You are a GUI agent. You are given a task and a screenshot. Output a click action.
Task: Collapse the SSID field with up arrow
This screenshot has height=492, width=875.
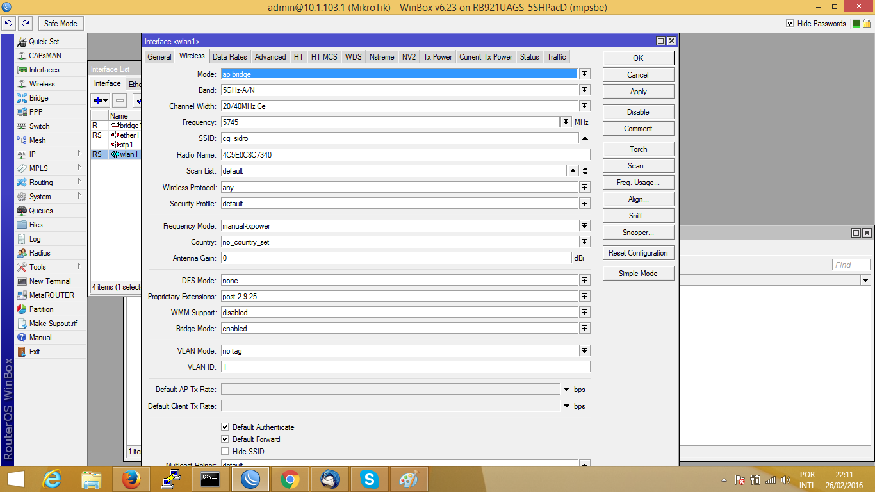pos(585,138)
